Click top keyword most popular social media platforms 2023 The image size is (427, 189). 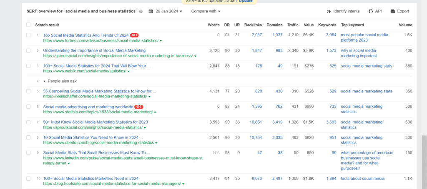364,38
